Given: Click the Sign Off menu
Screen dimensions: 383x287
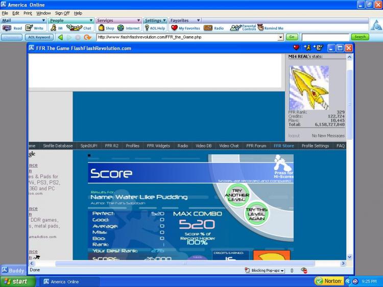Looking at the screenshot, I should click(x=62, y=13).
